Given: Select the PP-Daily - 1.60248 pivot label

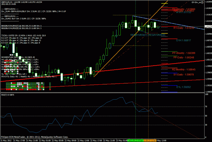Looking at the screenshot, I should (184, 57).
